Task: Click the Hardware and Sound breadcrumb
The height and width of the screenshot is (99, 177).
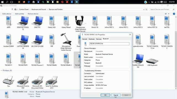Action: [x=39, y=9]
